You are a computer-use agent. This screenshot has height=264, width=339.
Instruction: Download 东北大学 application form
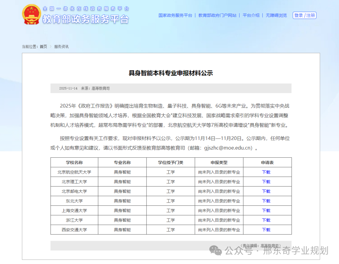[266, 201]
